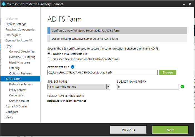Click the Certificate File path field
The image size is (195, 137).
point(102,73)
